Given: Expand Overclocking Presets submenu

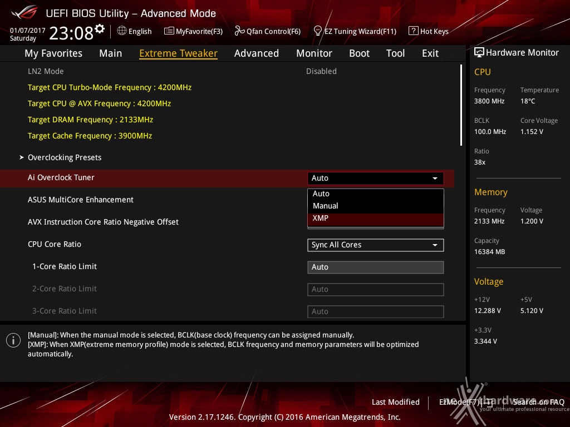Looking at the screenshot, I should tap(65, 157).
